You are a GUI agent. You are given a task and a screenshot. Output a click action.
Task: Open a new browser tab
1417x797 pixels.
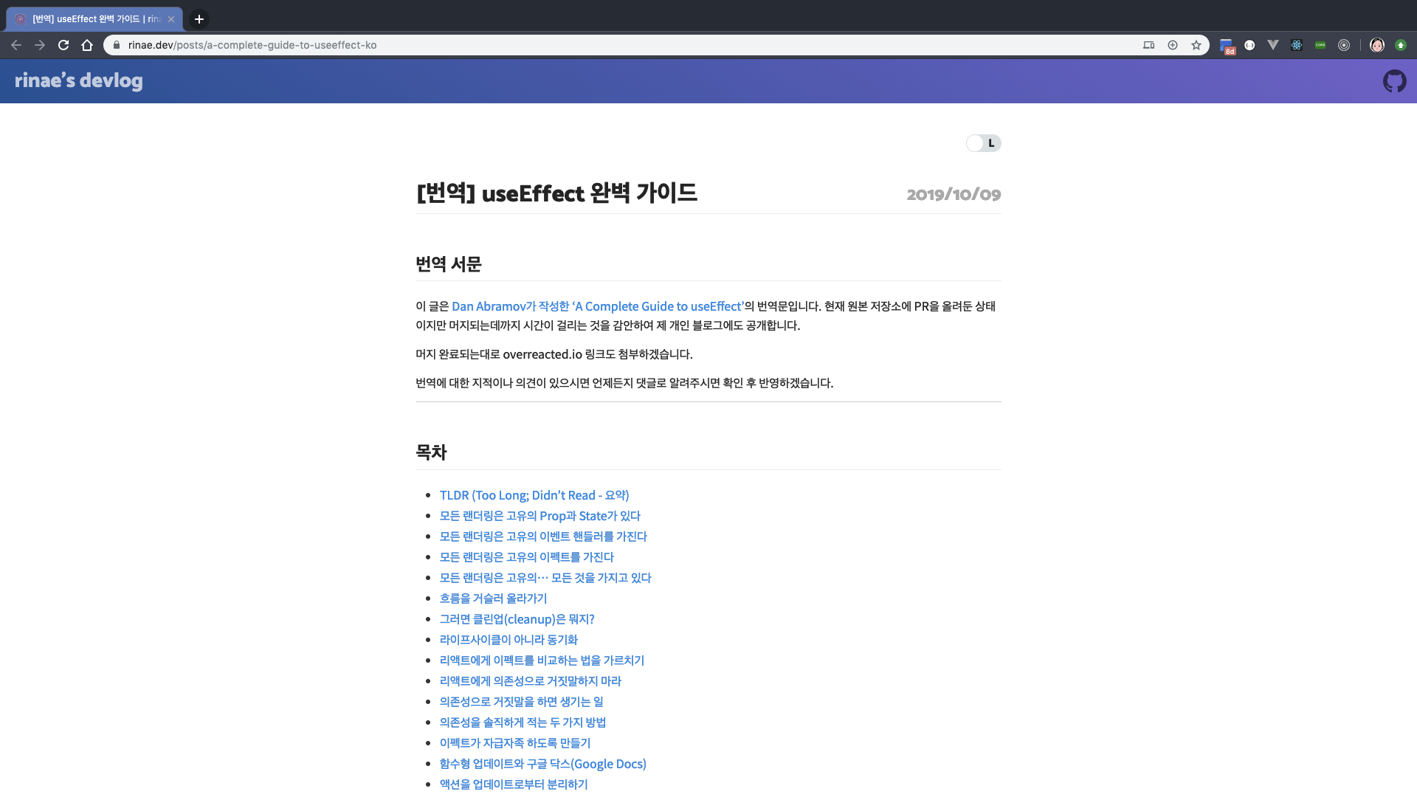tap(199, 19)
